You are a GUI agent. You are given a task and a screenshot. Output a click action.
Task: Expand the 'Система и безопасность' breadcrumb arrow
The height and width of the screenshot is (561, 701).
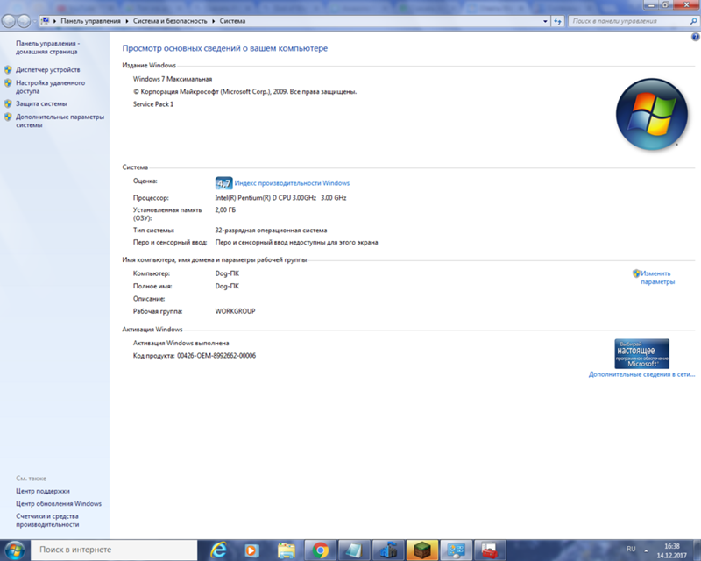pyautogui.click(x=216, y=19)
